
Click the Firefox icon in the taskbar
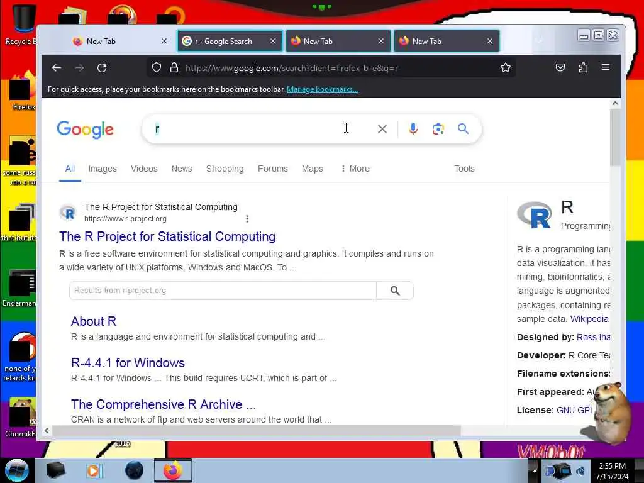173,470
